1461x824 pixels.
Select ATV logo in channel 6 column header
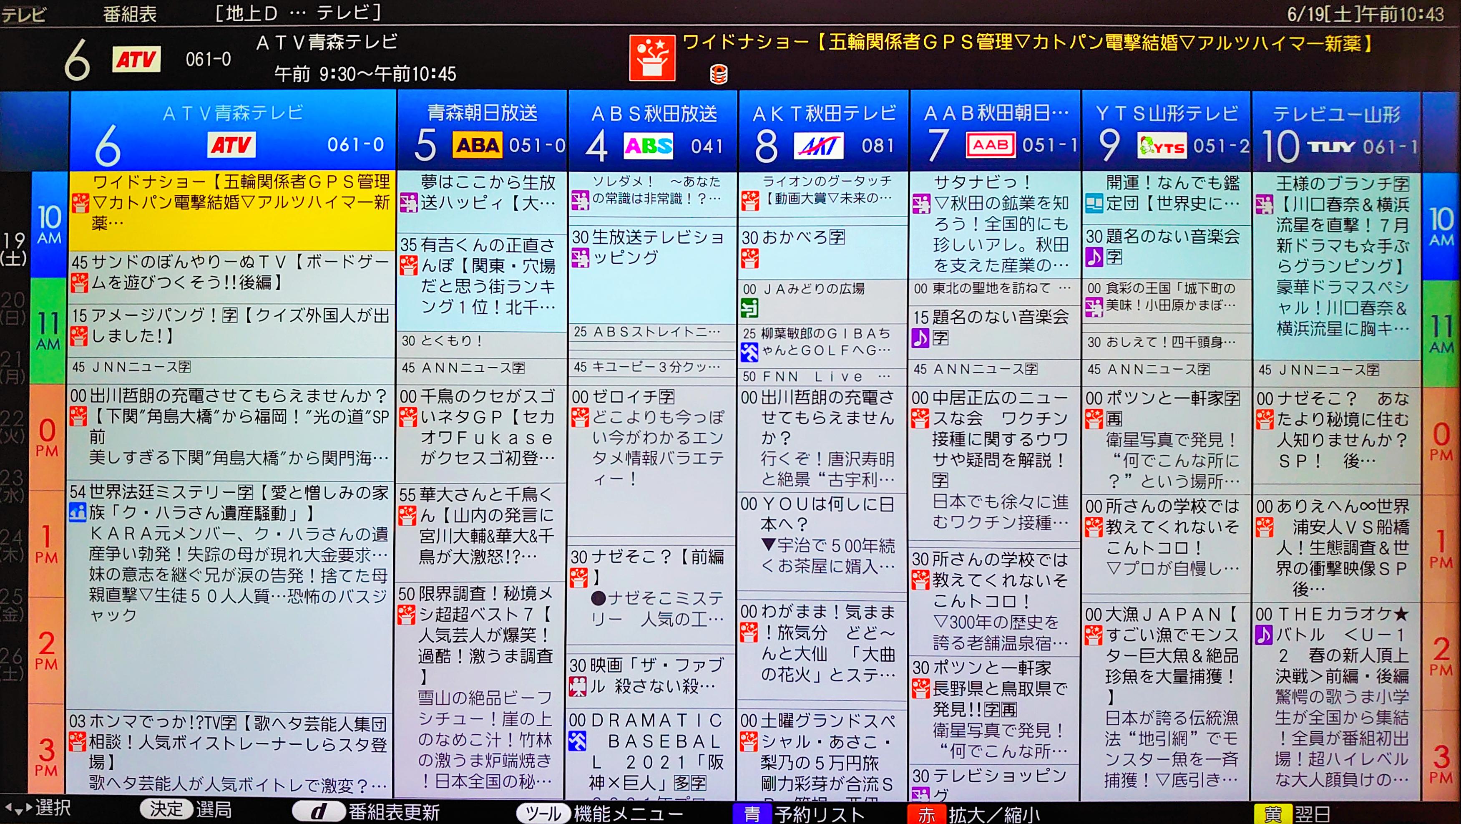coord(231,145)
